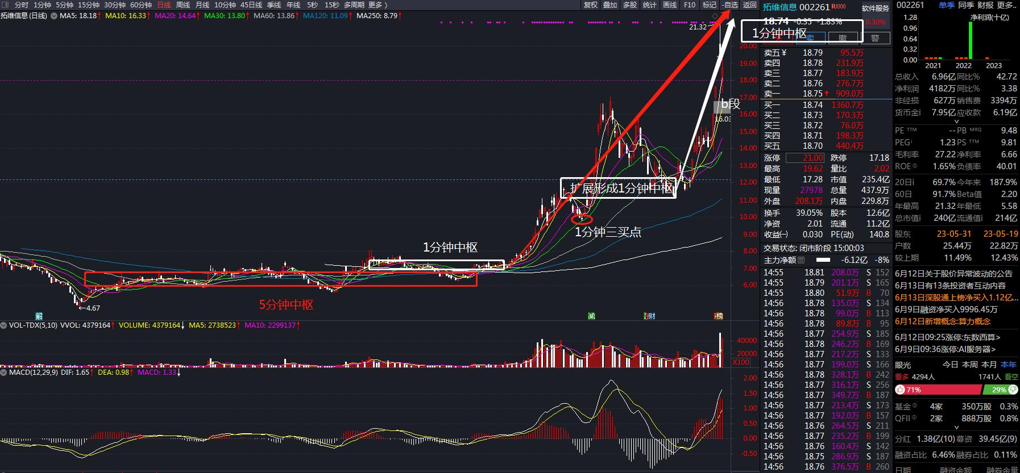Image resolution: width=1020 pixels, height=473 pixels.
Task: Click the 统计 statistics button
Action: click(x=649, y=5)
